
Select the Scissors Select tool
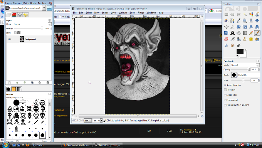(257, 15)
